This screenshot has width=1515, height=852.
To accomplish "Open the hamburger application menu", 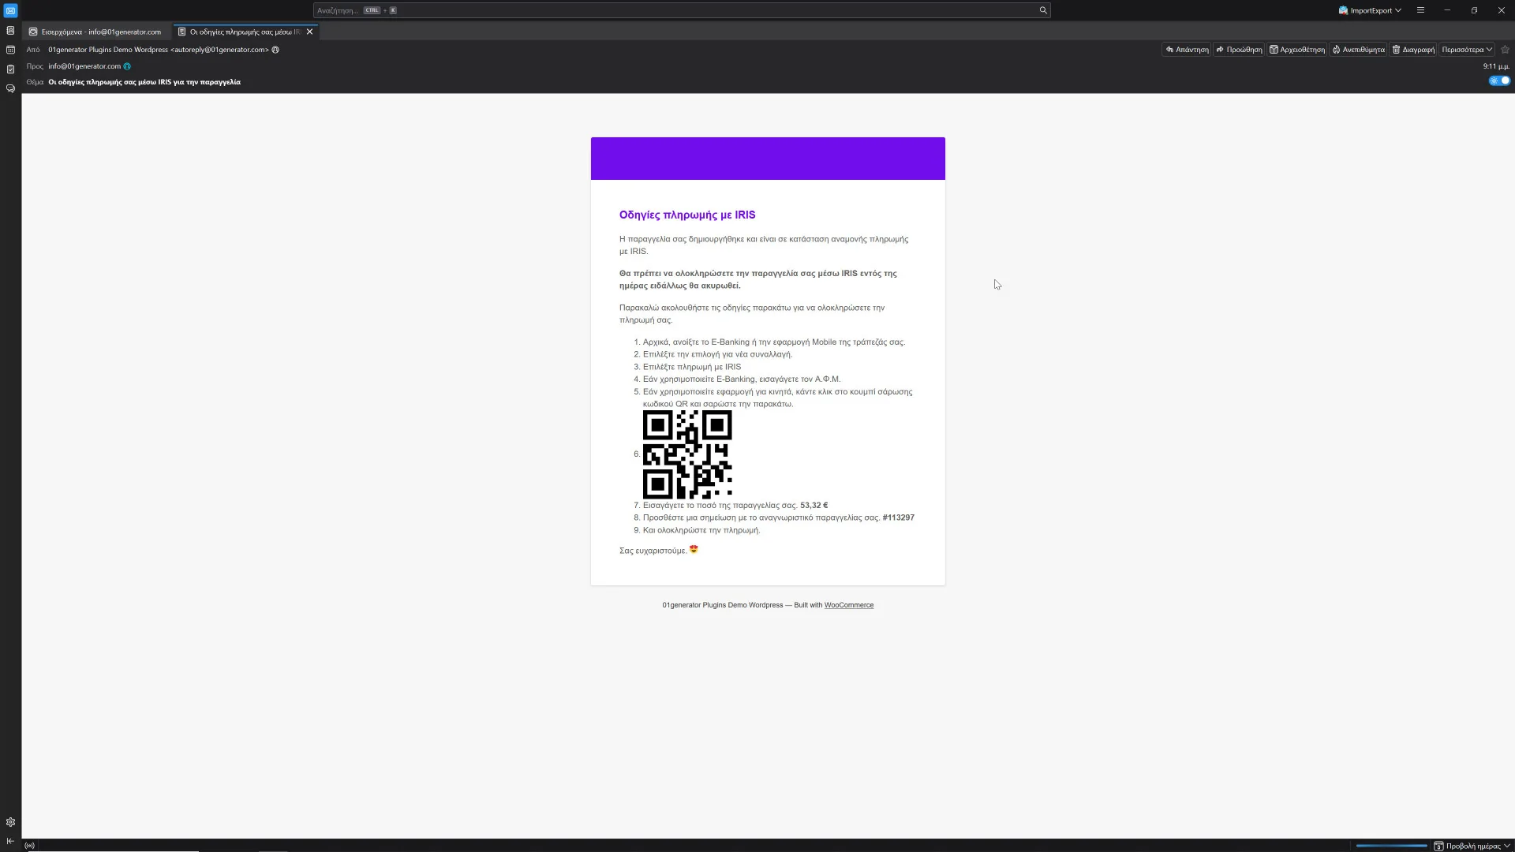I will tap(1420, 10).
